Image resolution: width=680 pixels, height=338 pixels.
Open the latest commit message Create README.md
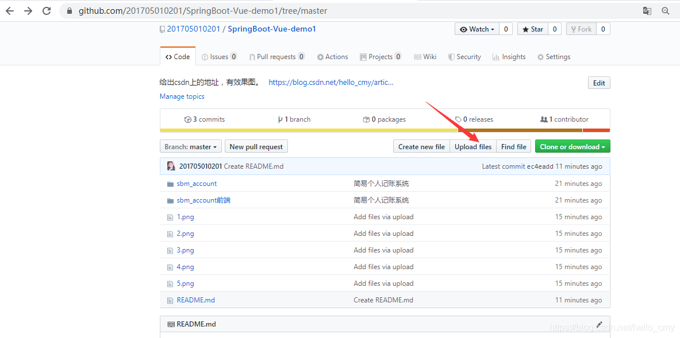253,166
